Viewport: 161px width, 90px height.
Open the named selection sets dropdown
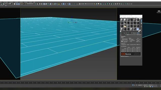[x=30, y=4]
